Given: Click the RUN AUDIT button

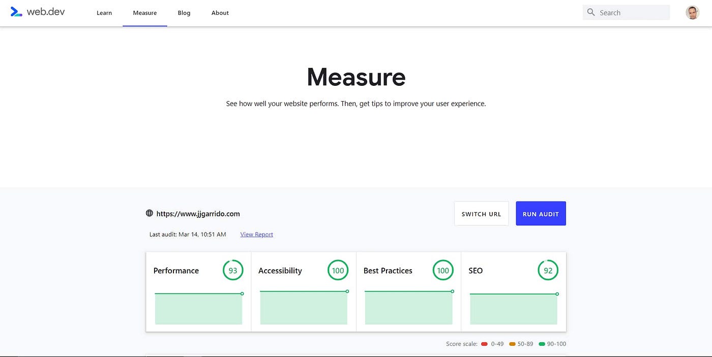Looking at the screenshot, I should 541,214.
